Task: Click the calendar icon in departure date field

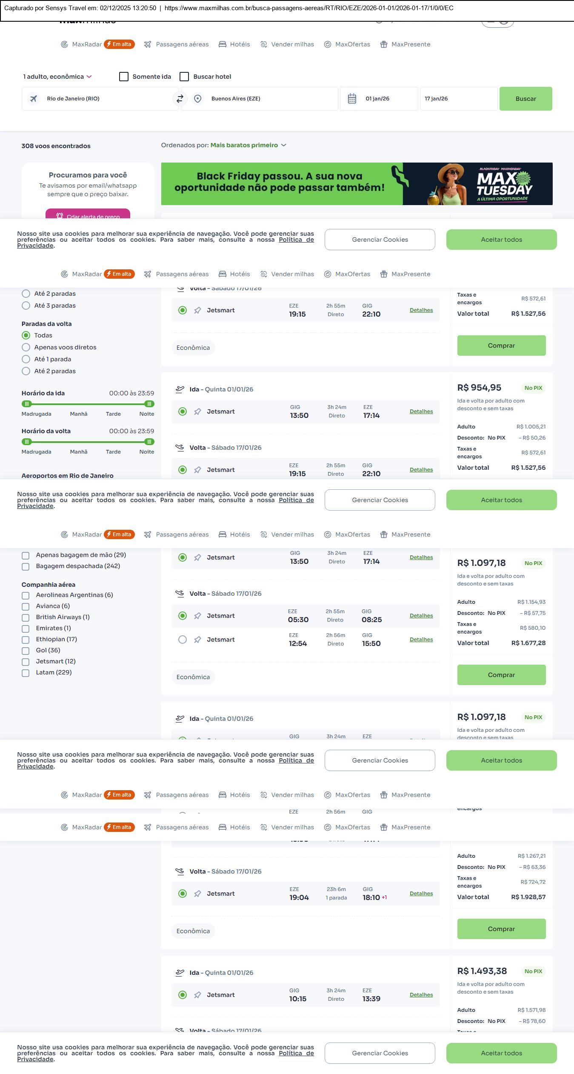Action: click(352, 99)
